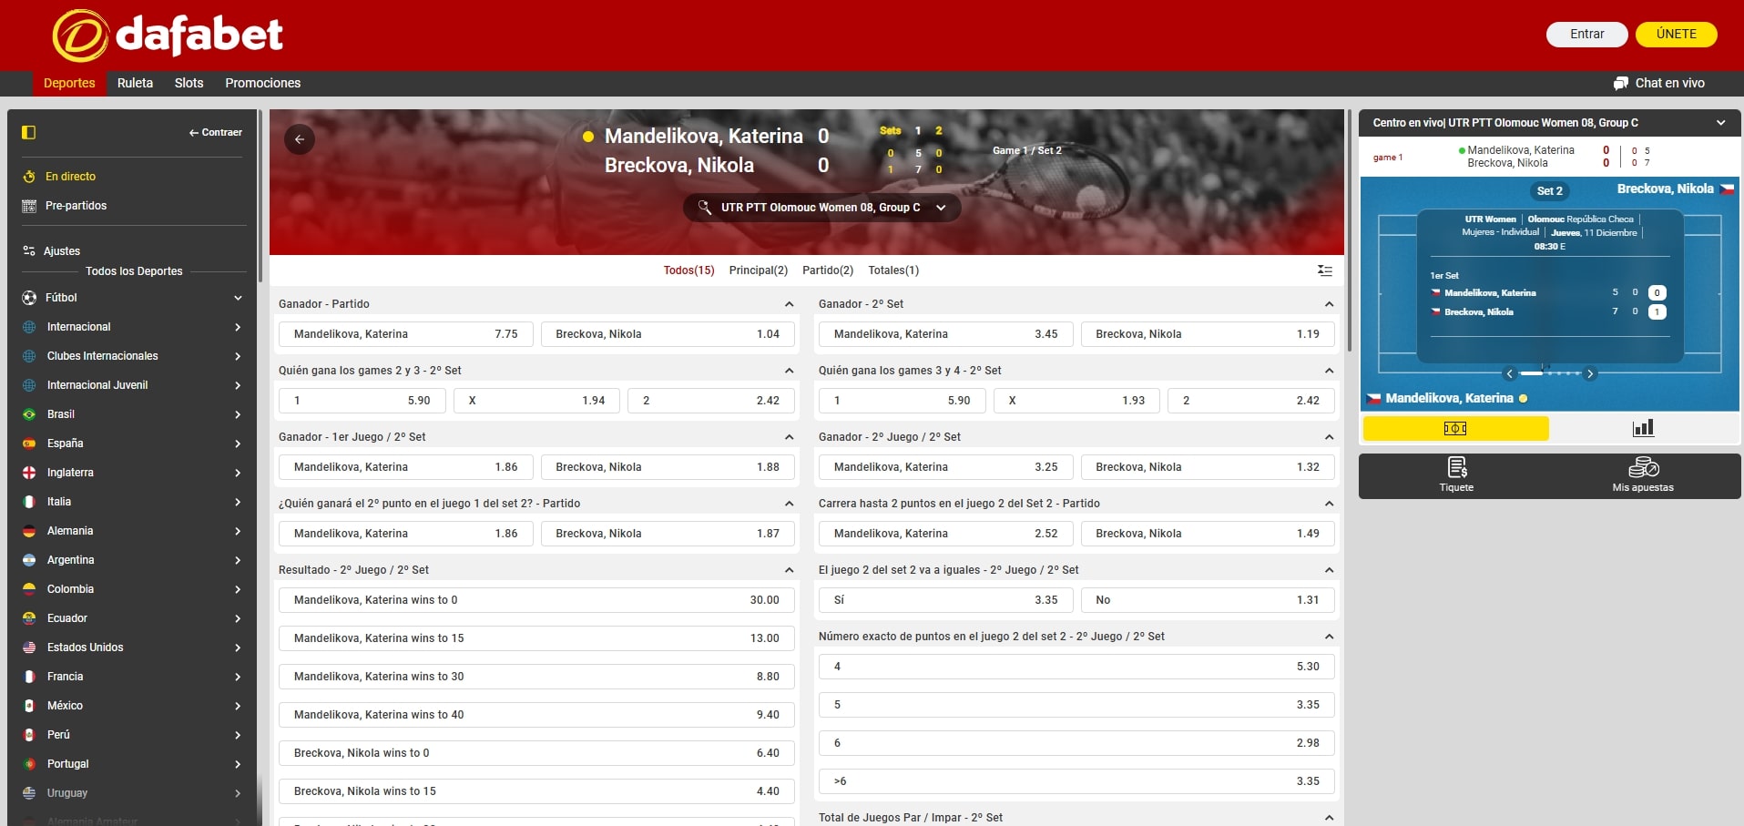1744x826 pixels.
Task: Click the Dafabet logo
Action: (168, 36)
